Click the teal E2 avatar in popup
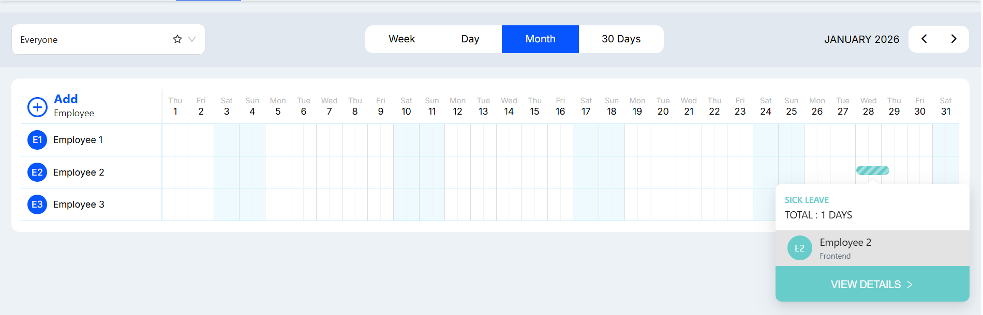Screen dimensions: 983x315 point(799,248)
